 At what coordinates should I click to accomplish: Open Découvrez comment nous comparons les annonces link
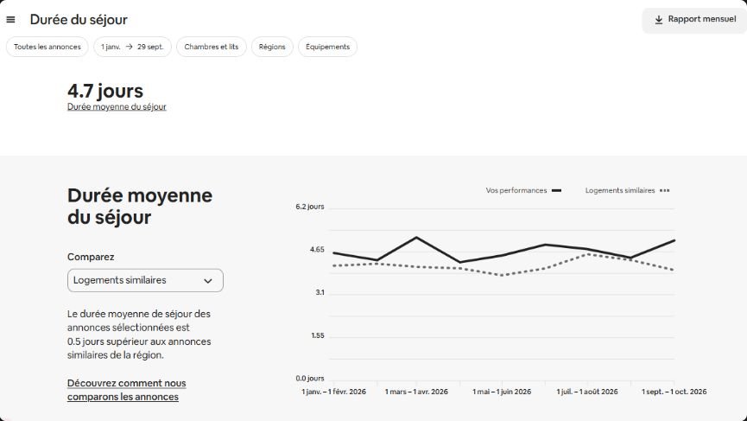(x=127, y=390)
